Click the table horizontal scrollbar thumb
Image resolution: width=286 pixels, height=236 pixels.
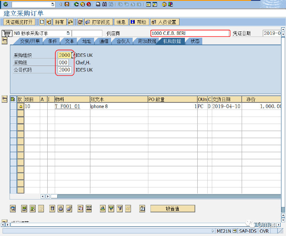54,197
